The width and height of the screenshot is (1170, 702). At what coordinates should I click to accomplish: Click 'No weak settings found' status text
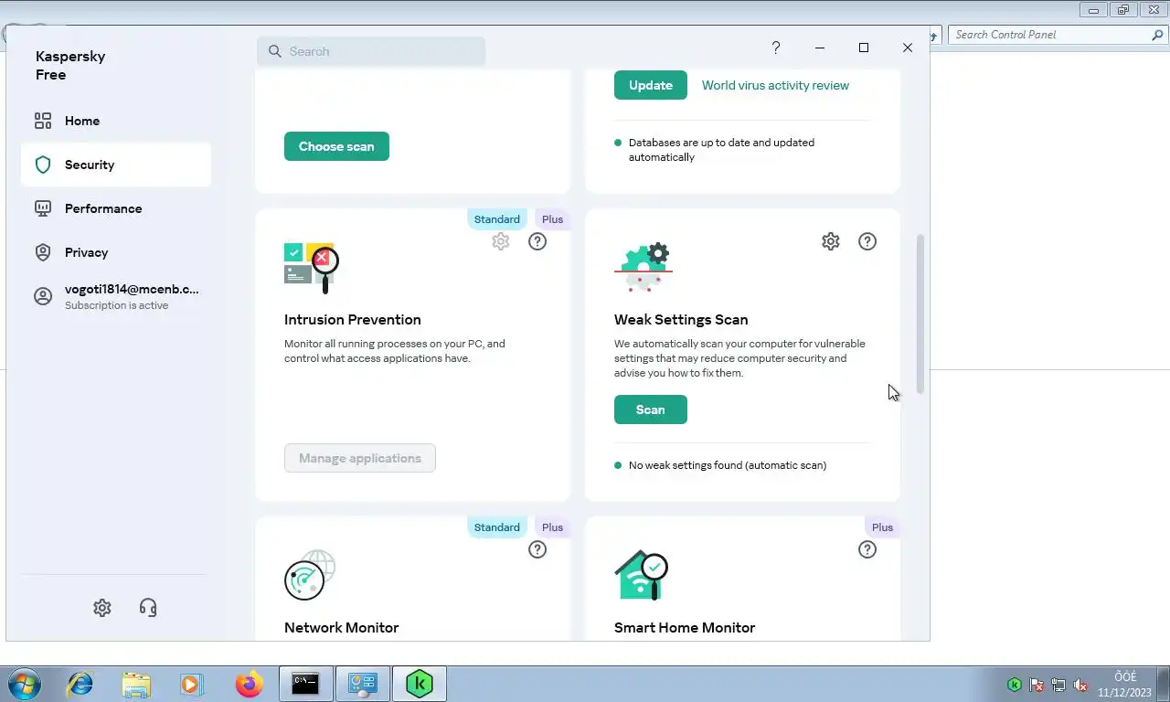(728, 465)
